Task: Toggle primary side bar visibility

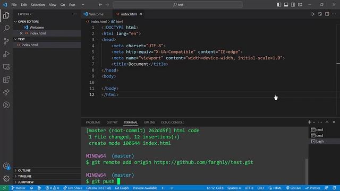Action: click(x=279, y=5)
